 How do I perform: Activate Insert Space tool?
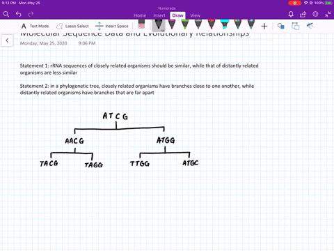112,26
